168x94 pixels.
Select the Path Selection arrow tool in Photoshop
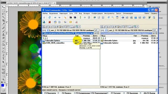(x=3, y=62)
